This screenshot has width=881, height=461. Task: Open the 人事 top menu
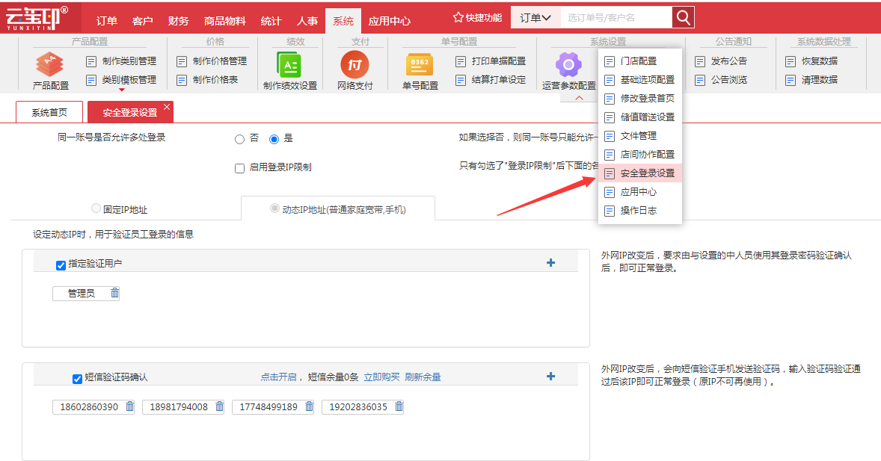307,21
